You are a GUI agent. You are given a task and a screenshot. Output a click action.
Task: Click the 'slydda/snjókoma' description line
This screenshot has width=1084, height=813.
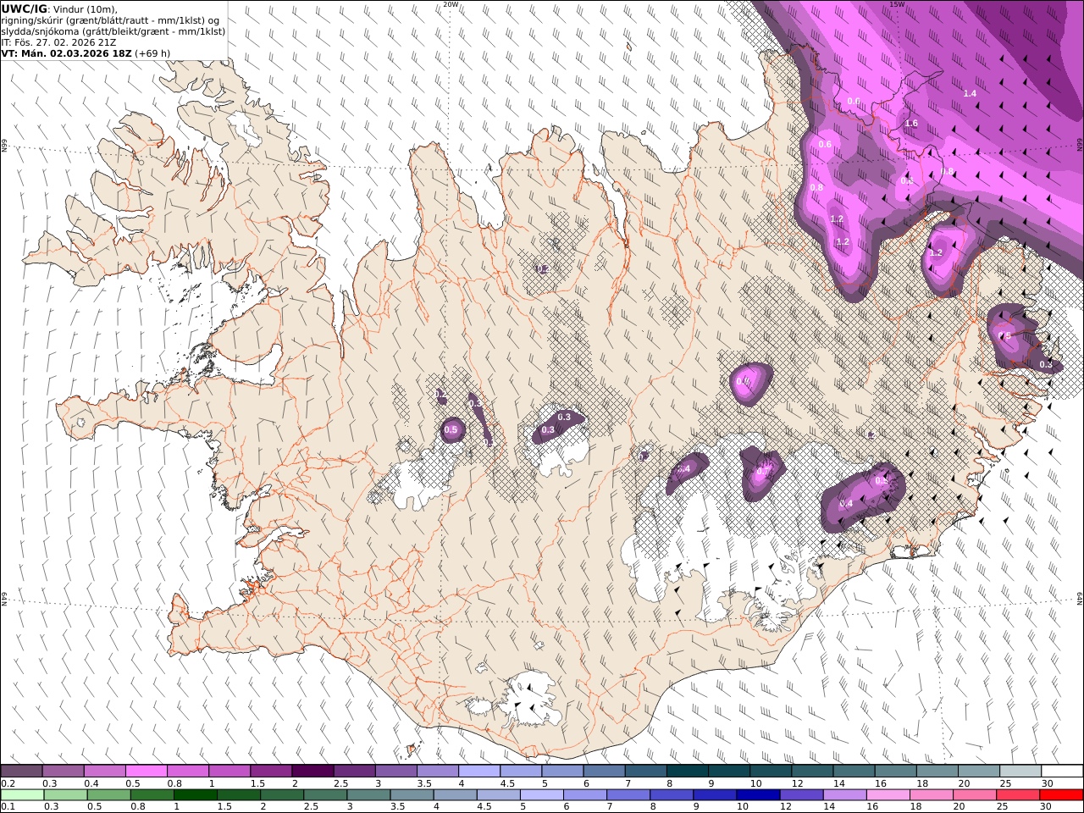tap(113, 31)
